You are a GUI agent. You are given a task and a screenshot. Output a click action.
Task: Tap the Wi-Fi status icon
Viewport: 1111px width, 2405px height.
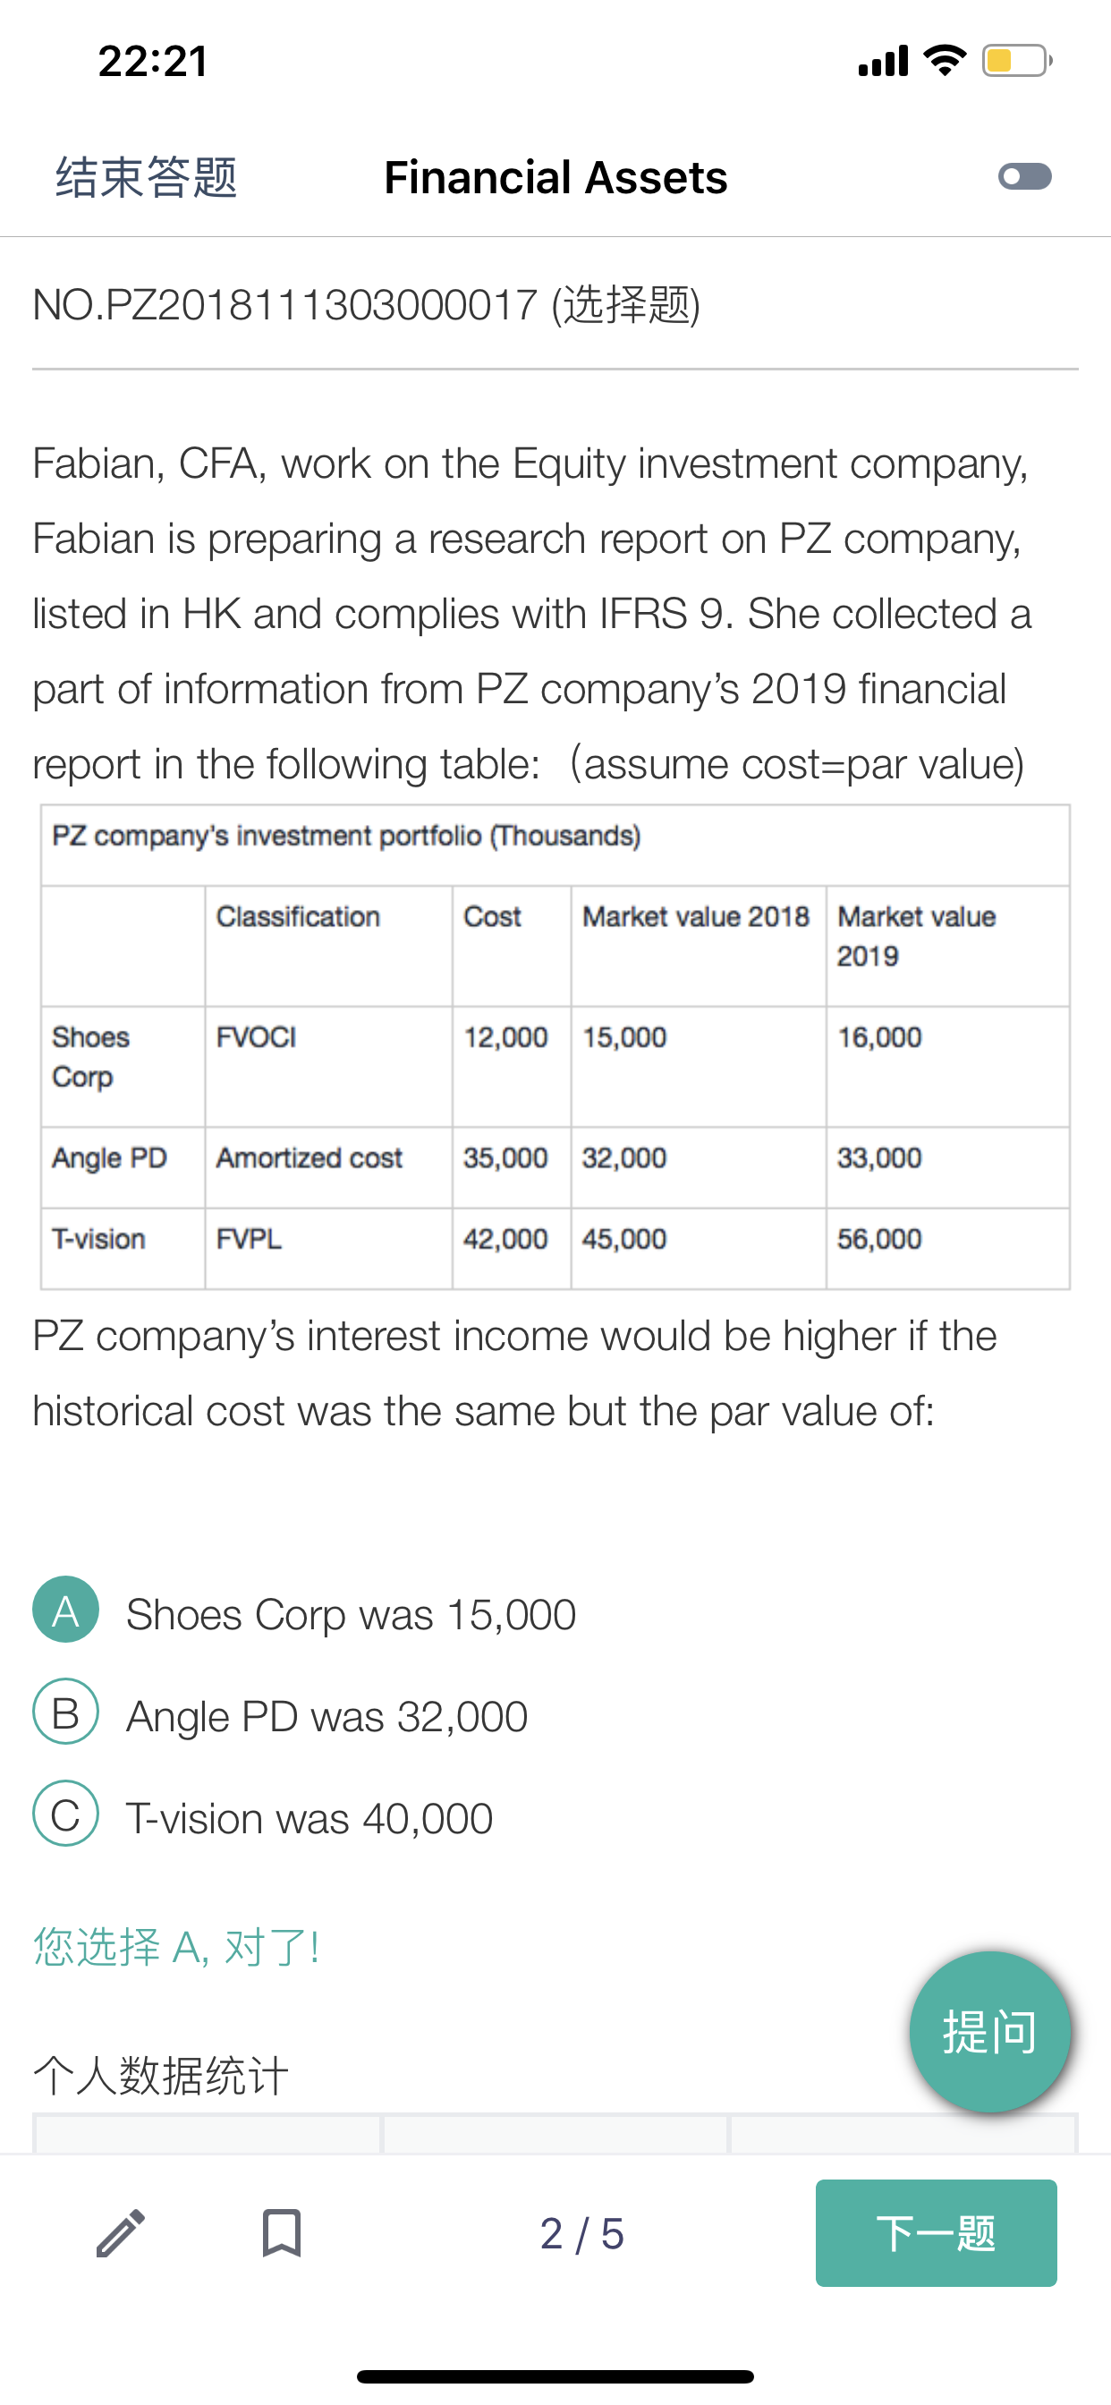944,61
